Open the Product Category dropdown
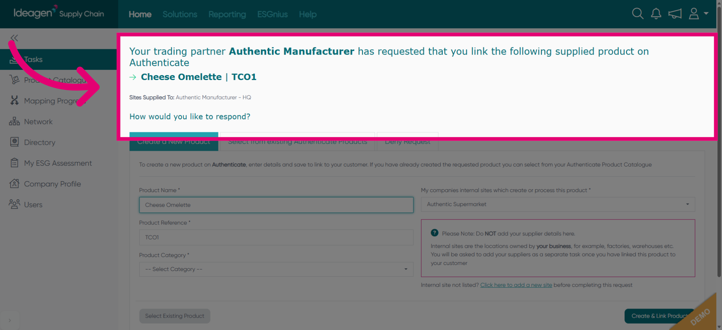722x330 pixels. pyautogui.click(x=276, y=269)
